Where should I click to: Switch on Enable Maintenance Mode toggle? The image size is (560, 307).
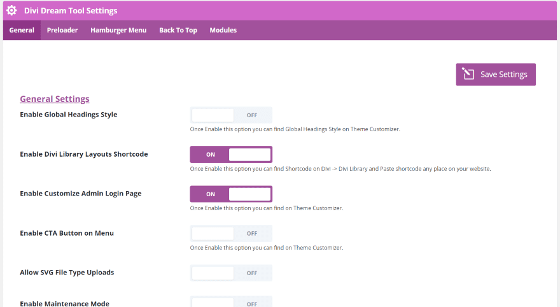click(231, 303)
